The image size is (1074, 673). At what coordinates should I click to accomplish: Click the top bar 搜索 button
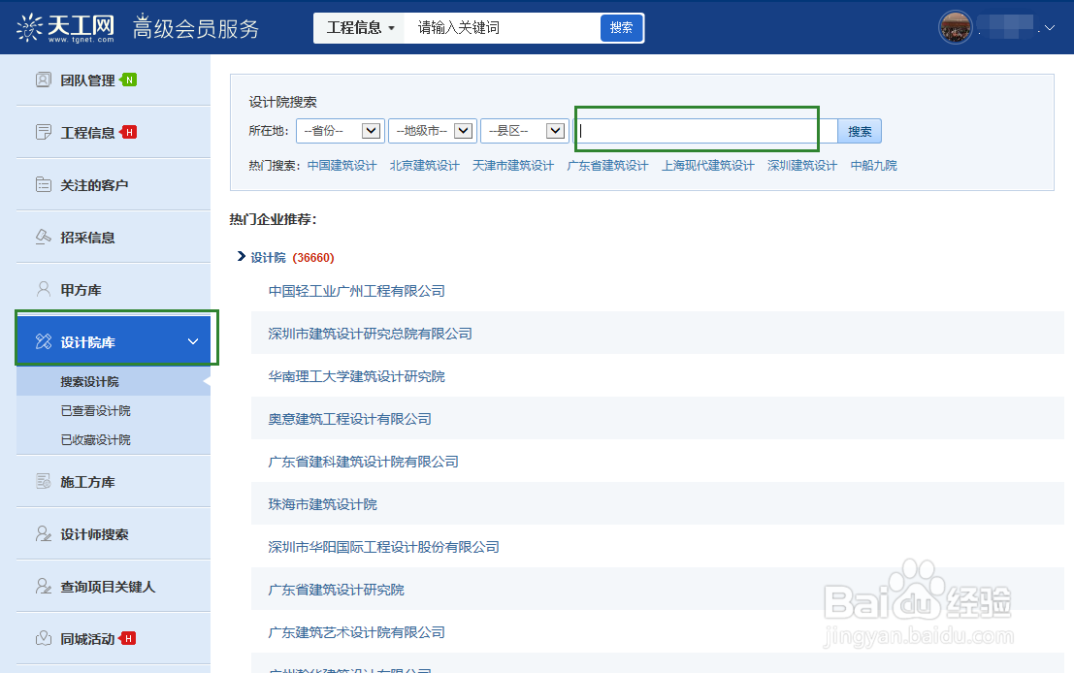[x=621, y=28]
